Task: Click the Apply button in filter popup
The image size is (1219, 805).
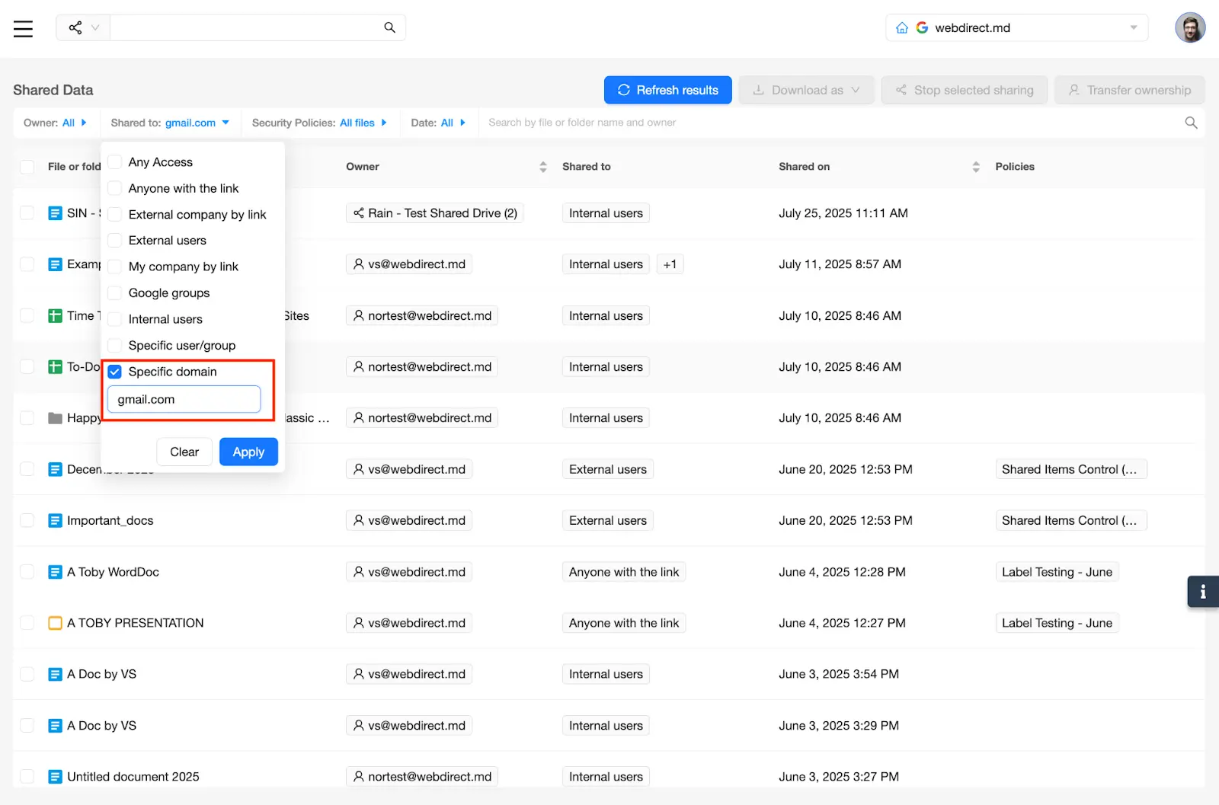Action: tap(248, 452)
